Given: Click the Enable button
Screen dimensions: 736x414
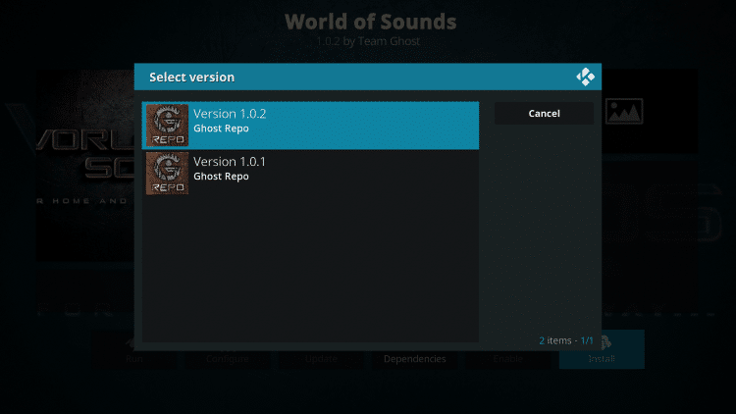Looking at the screenshot, I should click(x=508, y=359).
